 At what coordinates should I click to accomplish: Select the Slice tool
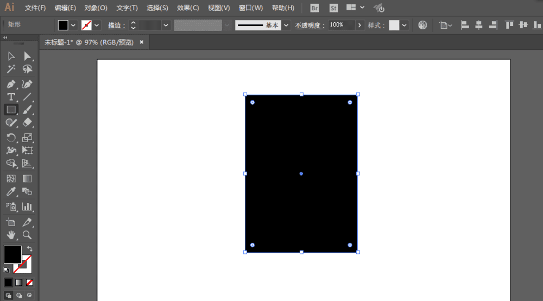point(27,222)
